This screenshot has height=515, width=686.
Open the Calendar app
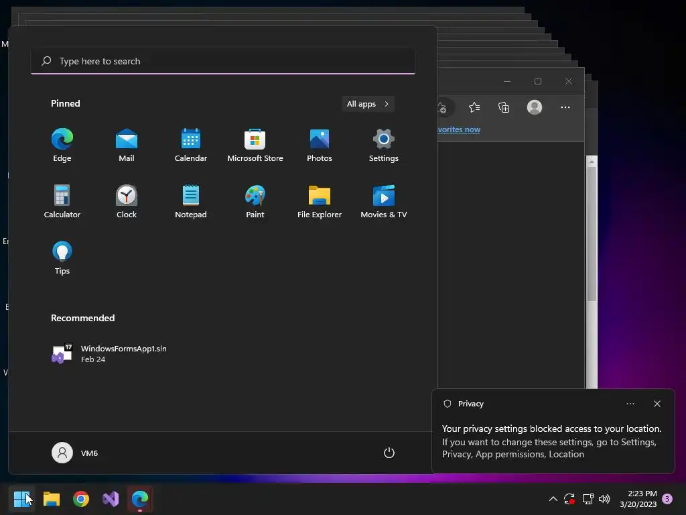(191, 145)
